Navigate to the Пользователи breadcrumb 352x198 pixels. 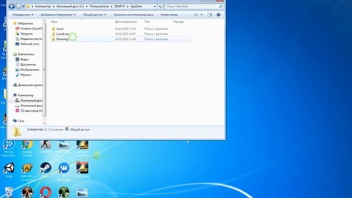99,7
